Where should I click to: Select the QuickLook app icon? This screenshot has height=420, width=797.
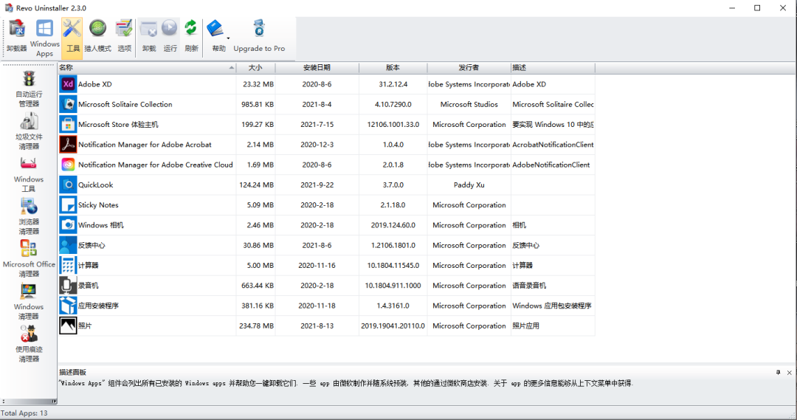click(x=68, y=185)
